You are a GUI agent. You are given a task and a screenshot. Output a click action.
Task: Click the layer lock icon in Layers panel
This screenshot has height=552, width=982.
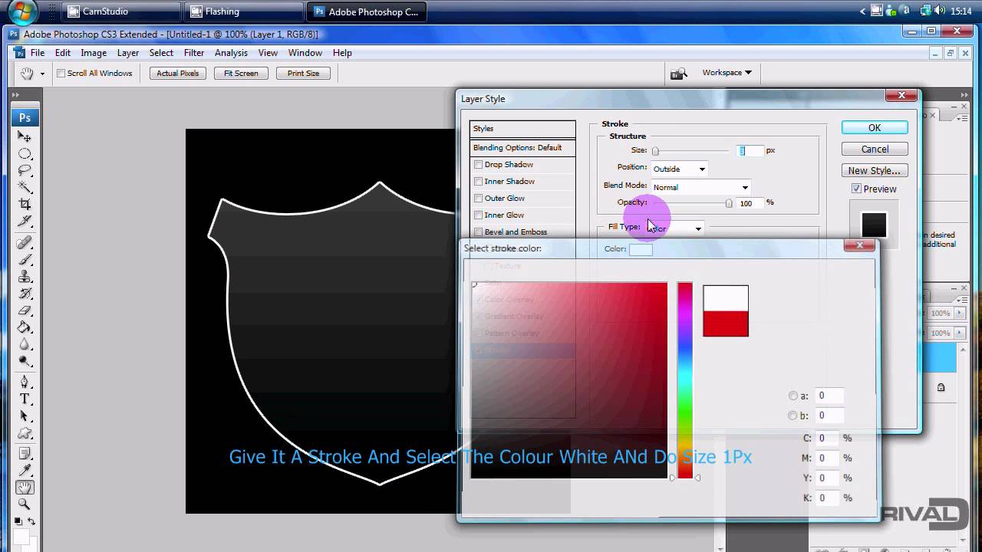(x=941, y=387)
